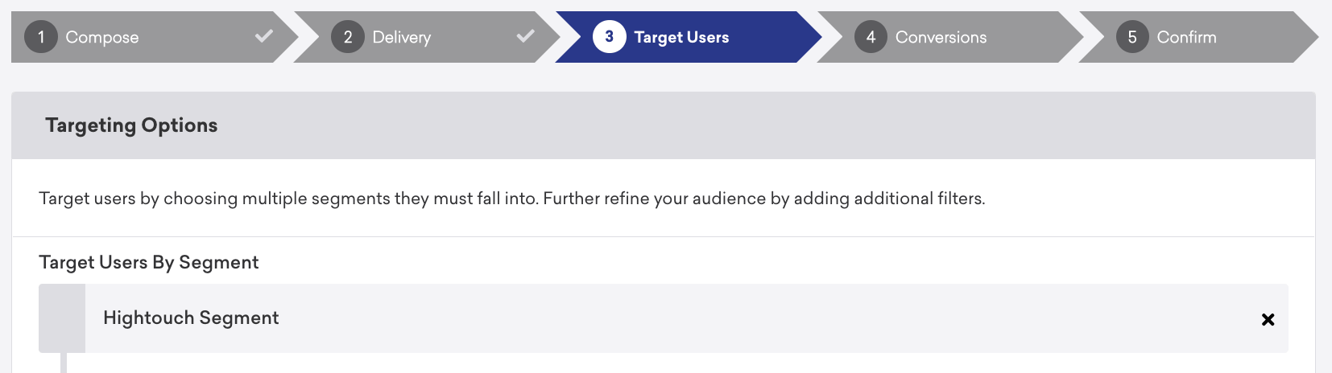Click the Compose step checkmark
Viewport: 1332px width, 373px height.
pyautogui.click(x=264, y=36)
